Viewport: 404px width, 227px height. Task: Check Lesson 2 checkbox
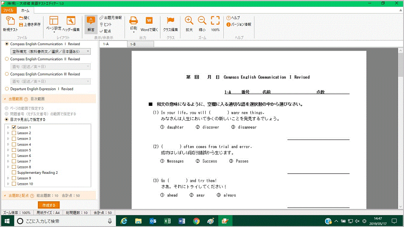pos(14,133)
